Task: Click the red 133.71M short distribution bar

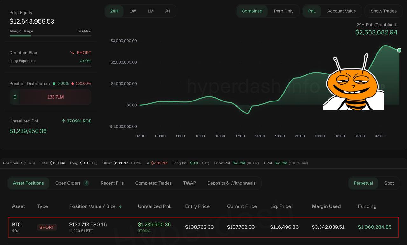Action: tap(56, 97)
